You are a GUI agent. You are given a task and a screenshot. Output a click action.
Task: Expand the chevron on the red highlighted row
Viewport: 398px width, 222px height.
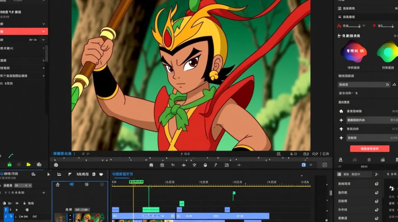tap(44, 31)
